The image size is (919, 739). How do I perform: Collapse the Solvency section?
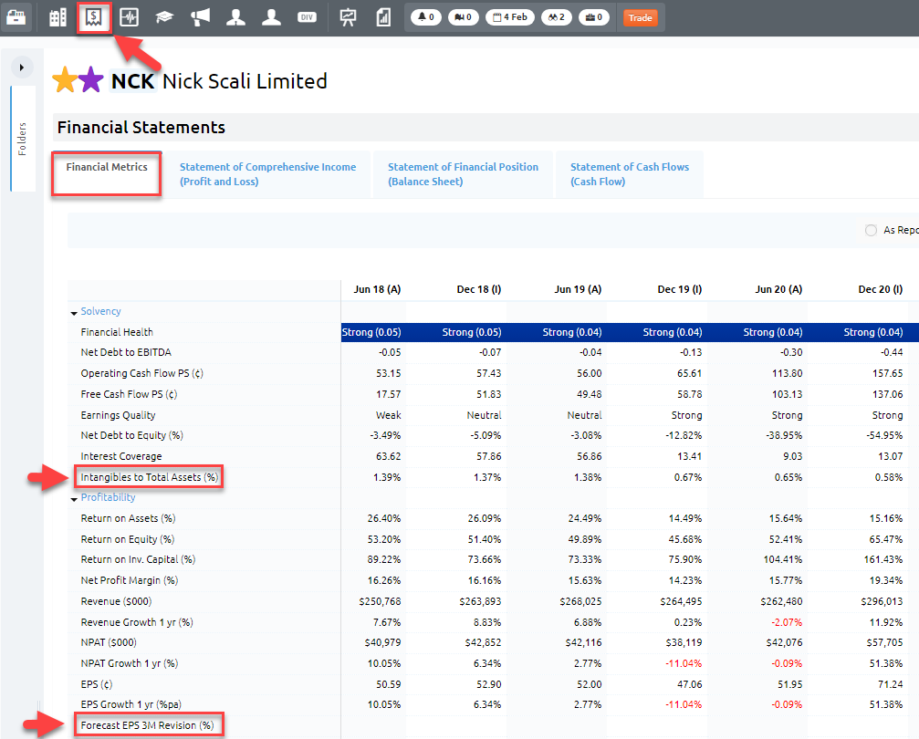click(x=74, y=313)
